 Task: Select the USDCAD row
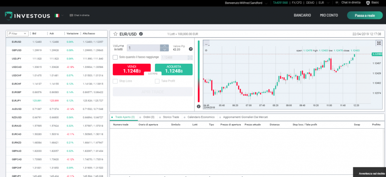[57, 67]
